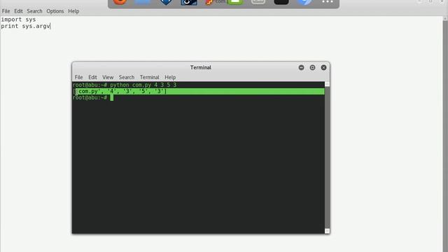
Task: Click the three-dots icon in the top dock
Action: [328, 2]
